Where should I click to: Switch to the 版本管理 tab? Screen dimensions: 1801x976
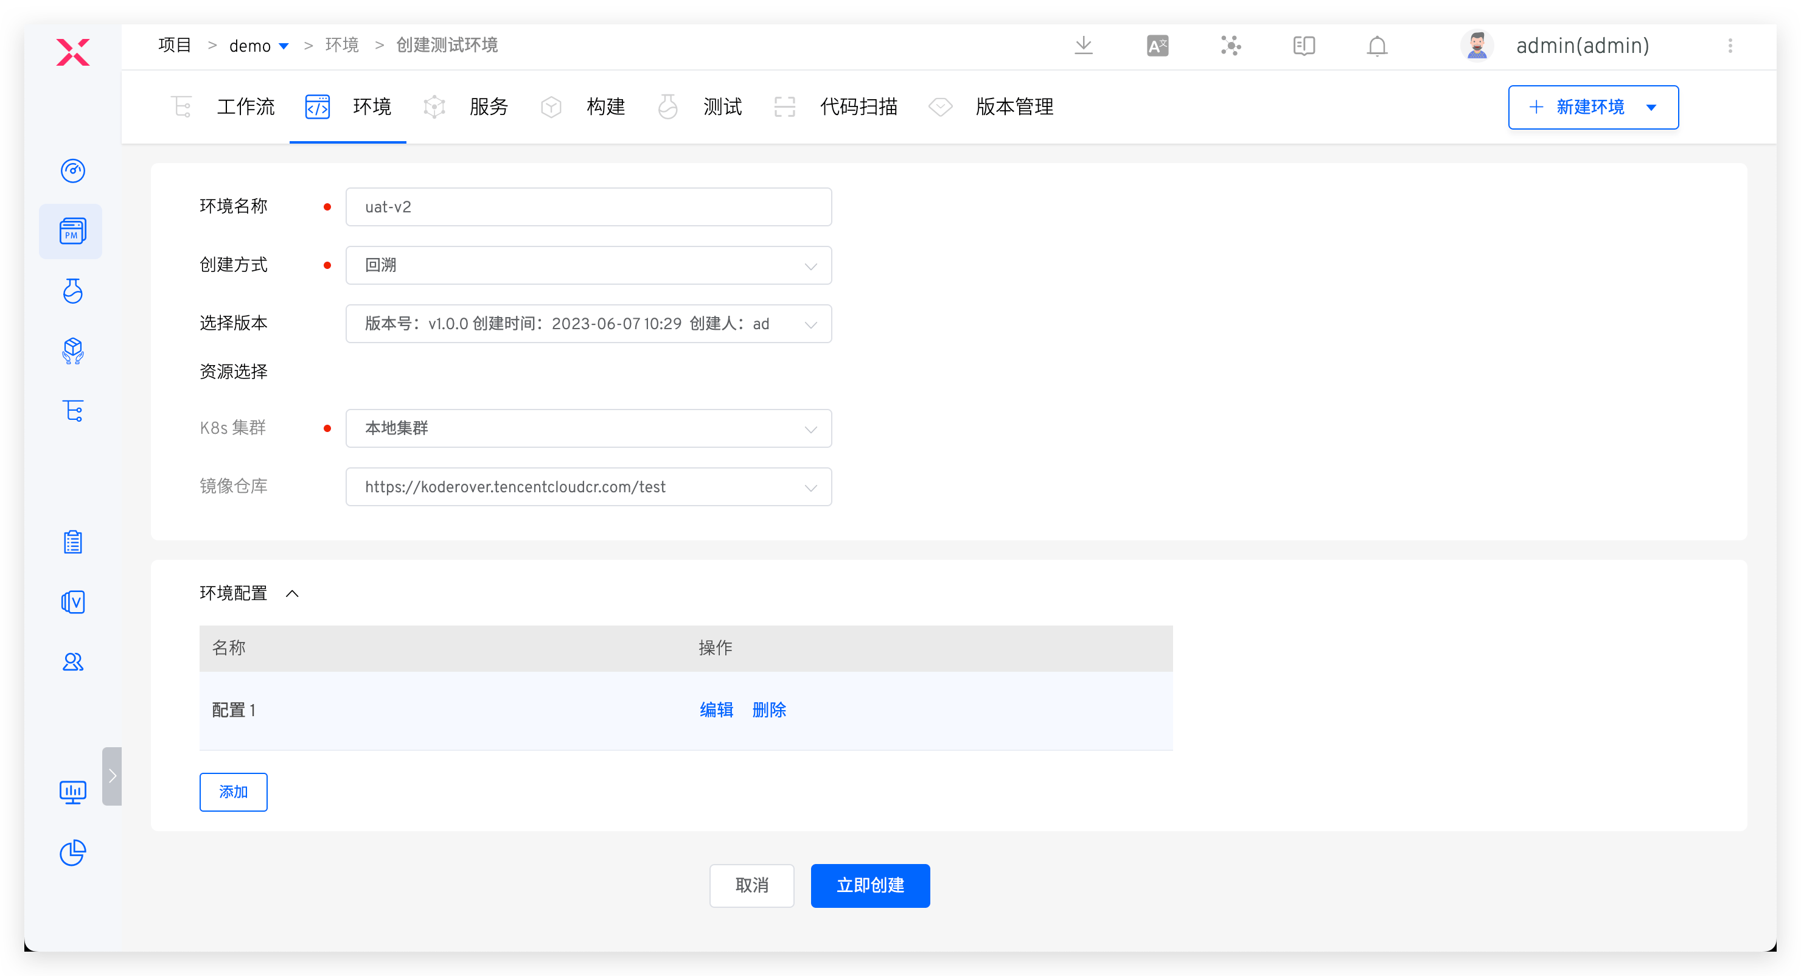pos(1013,107)
